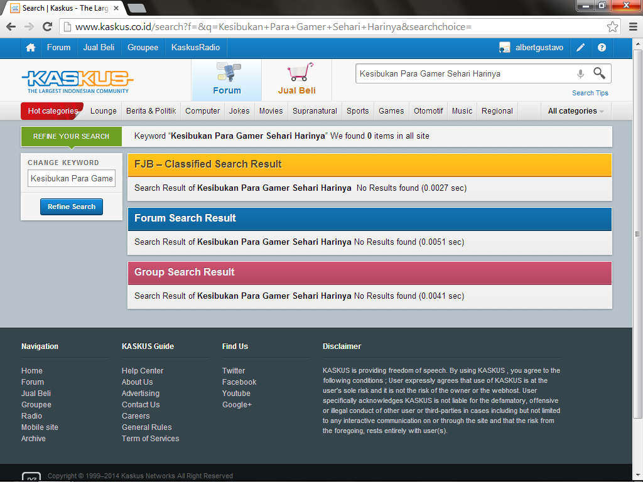Viewport: 643px width, 482px height.
Task: Open the Regional category
Action: pyautogui.click(x=497, y=111)
